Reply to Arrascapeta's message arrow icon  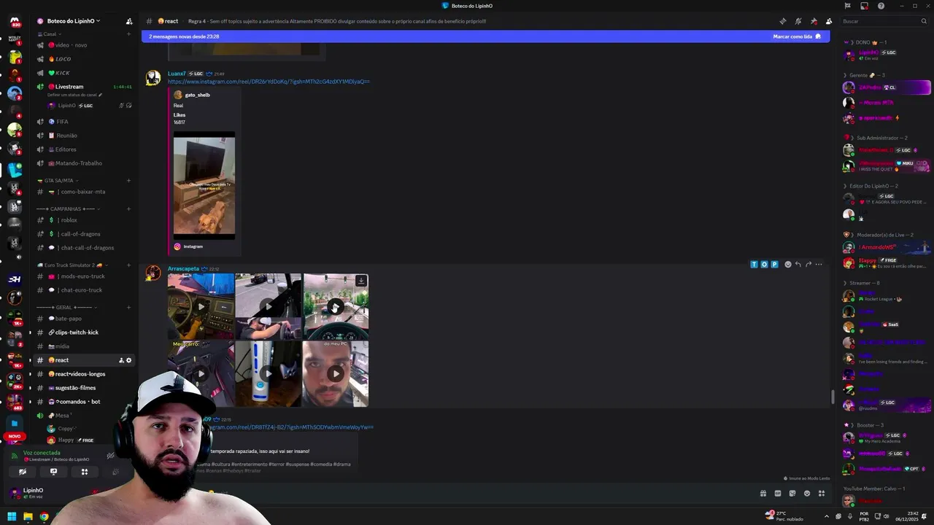pos(798,265)
